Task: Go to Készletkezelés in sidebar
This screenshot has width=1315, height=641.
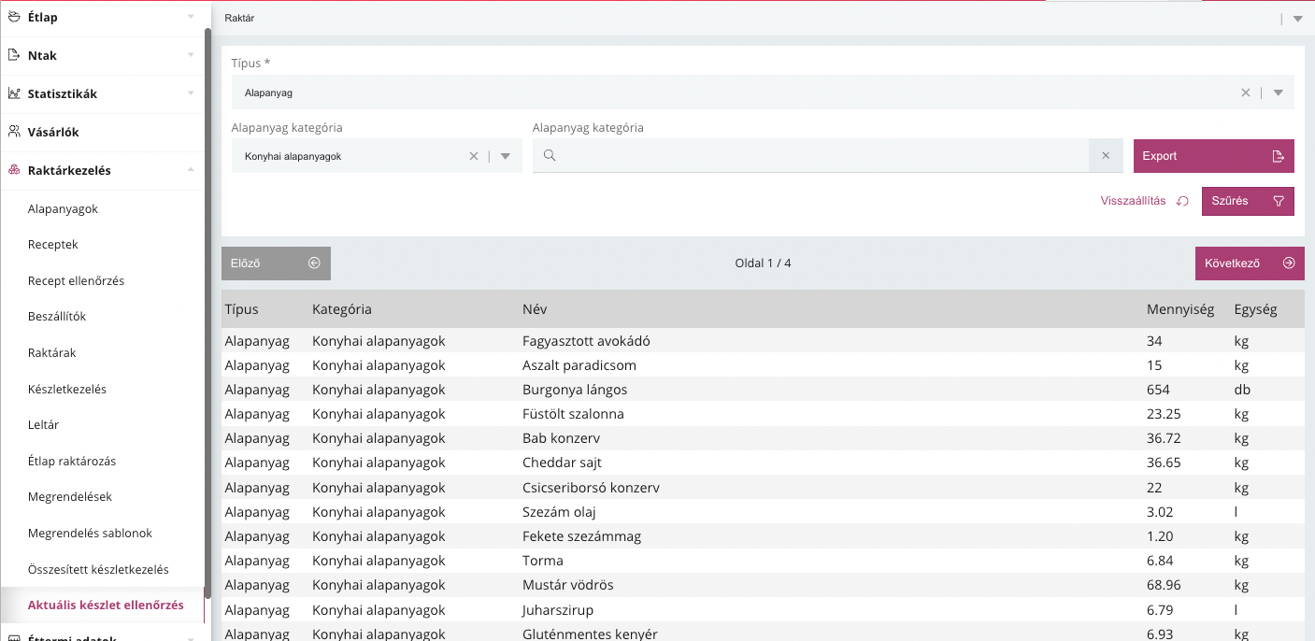Action: 67,389
